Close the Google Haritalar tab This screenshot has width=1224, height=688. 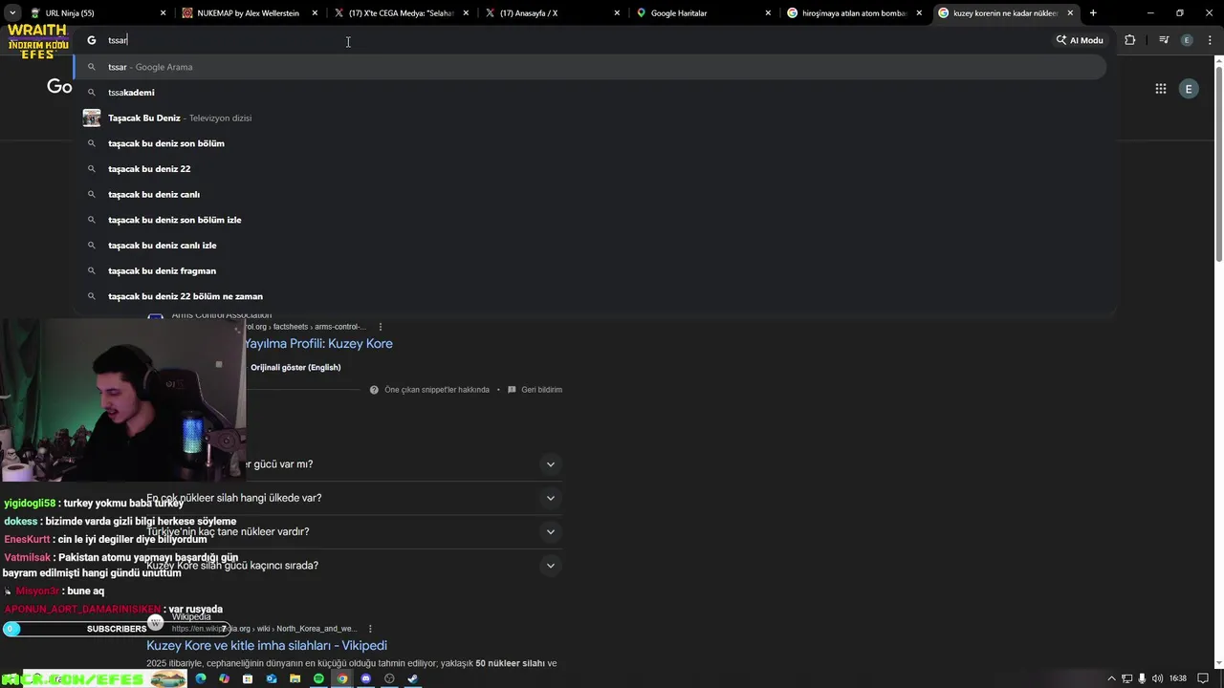click(768, 13)
